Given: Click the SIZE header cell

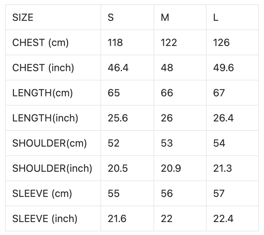Looking at the screenshot, I should [x=23, y=17].
